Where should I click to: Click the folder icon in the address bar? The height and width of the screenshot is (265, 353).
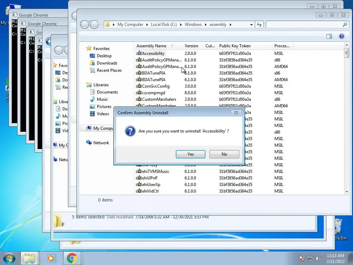(x=108, y=24)
